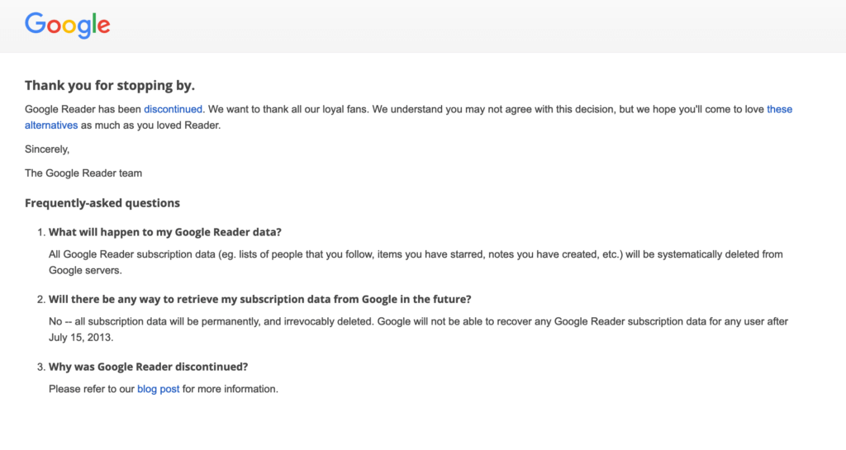Click the Google logo in the header
This screenshot has height=450, width=846.
(x=68, y=26)
